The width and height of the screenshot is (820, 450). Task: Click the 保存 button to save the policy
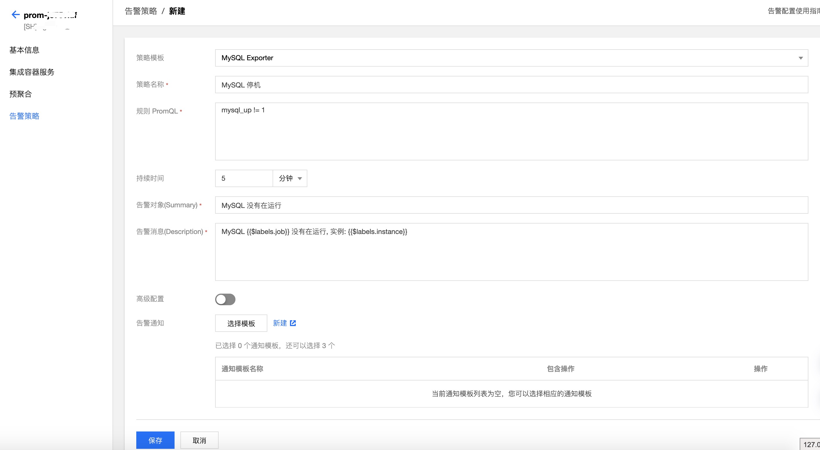coord(155,440)
